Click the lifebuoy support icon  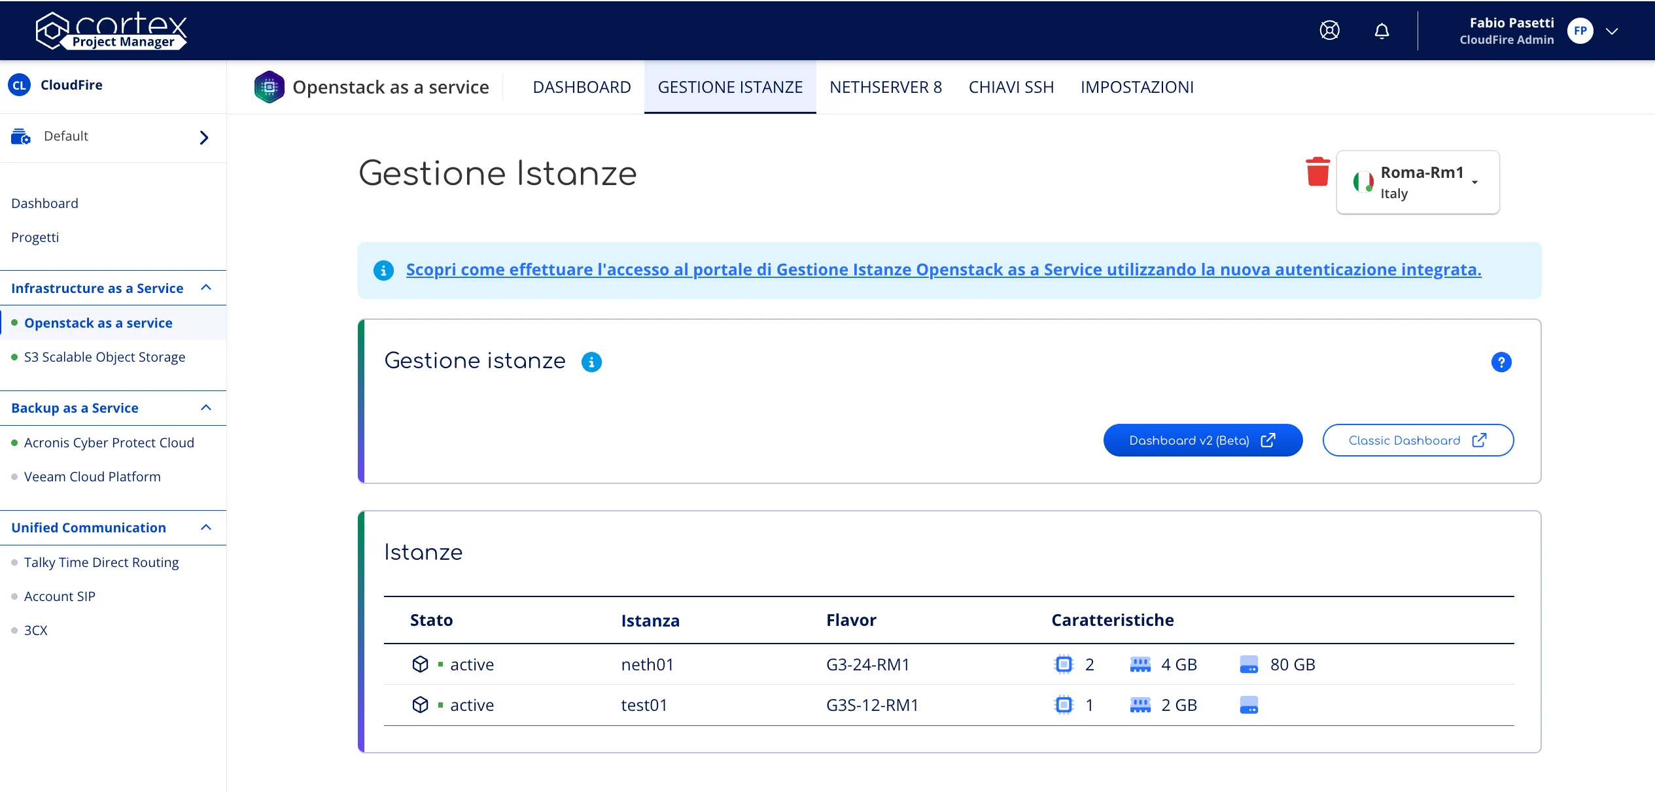point(1329,31)
